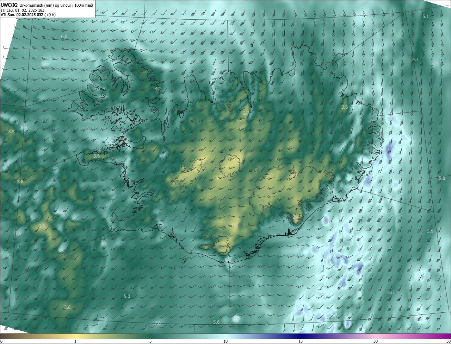Pick the pale yellow band of the color scale
This screenshot has width=451, height=344.
click(75, 336)
